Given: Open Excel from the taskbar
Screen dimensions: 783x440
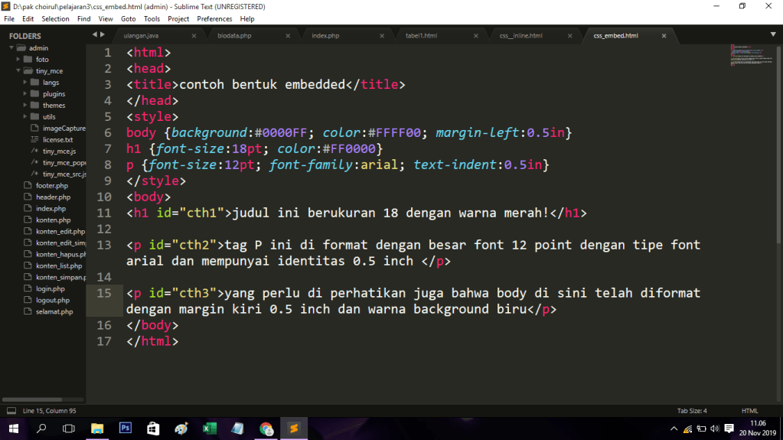Looking at the screenshot, I should (208, 429).
